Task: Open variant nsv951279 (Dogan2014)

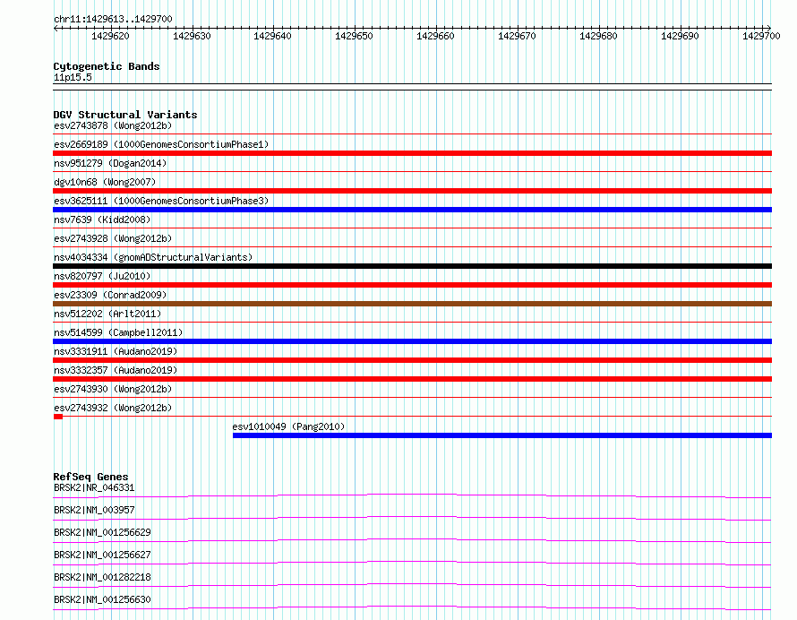Action: pyautogui.click(x=110, y=163)
